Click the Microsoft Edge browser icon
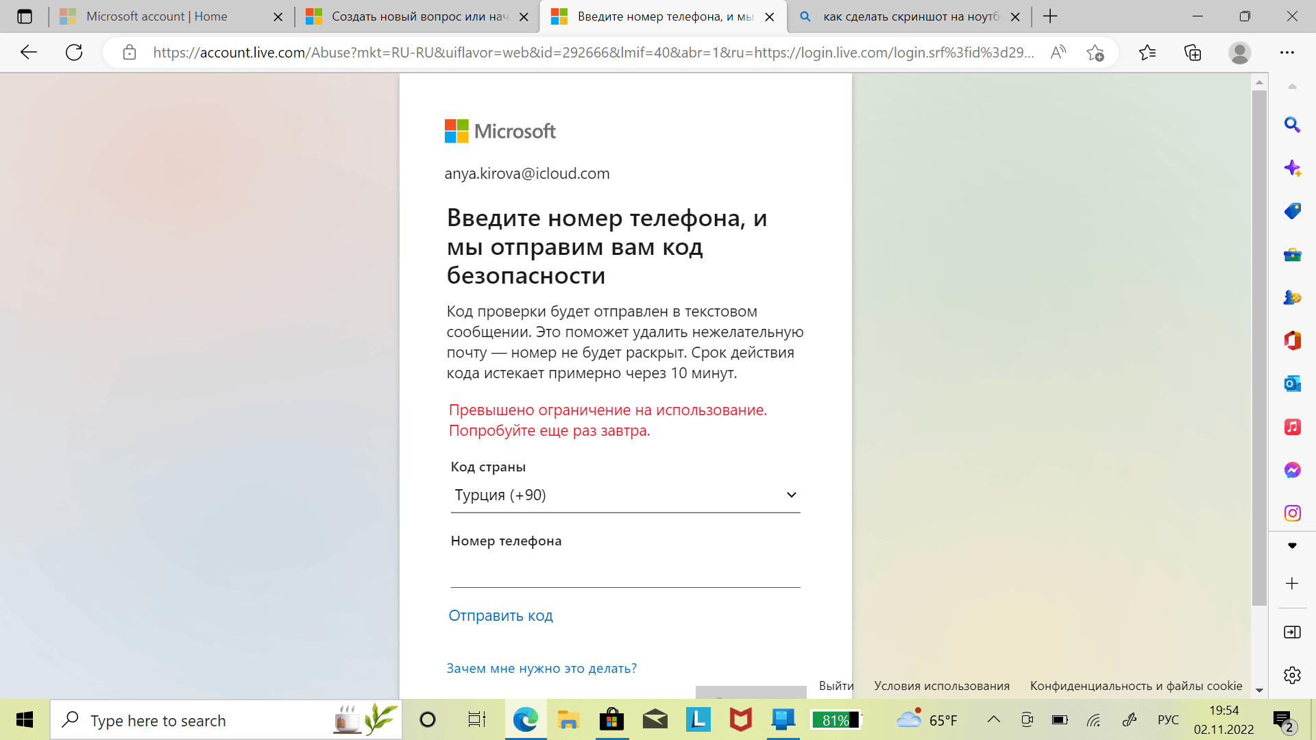The image size is (1316, 740). 524,720
